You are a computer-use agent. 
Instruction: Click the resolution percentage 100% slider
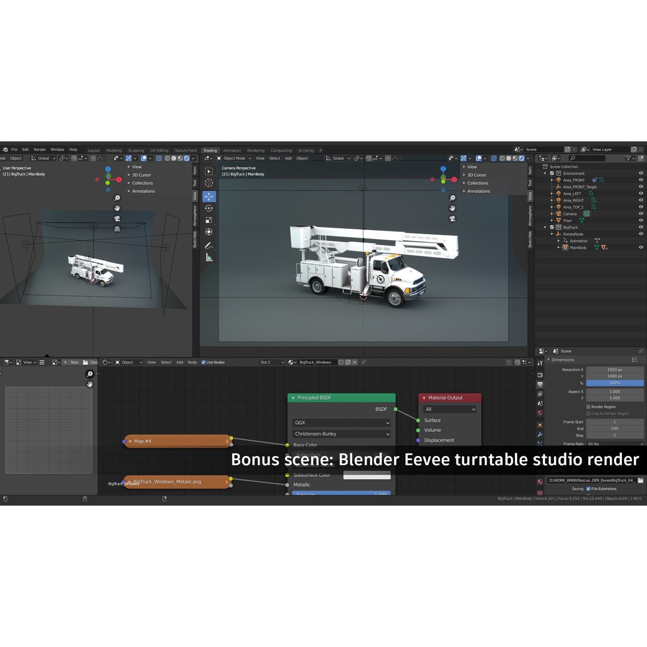point(615,383)
